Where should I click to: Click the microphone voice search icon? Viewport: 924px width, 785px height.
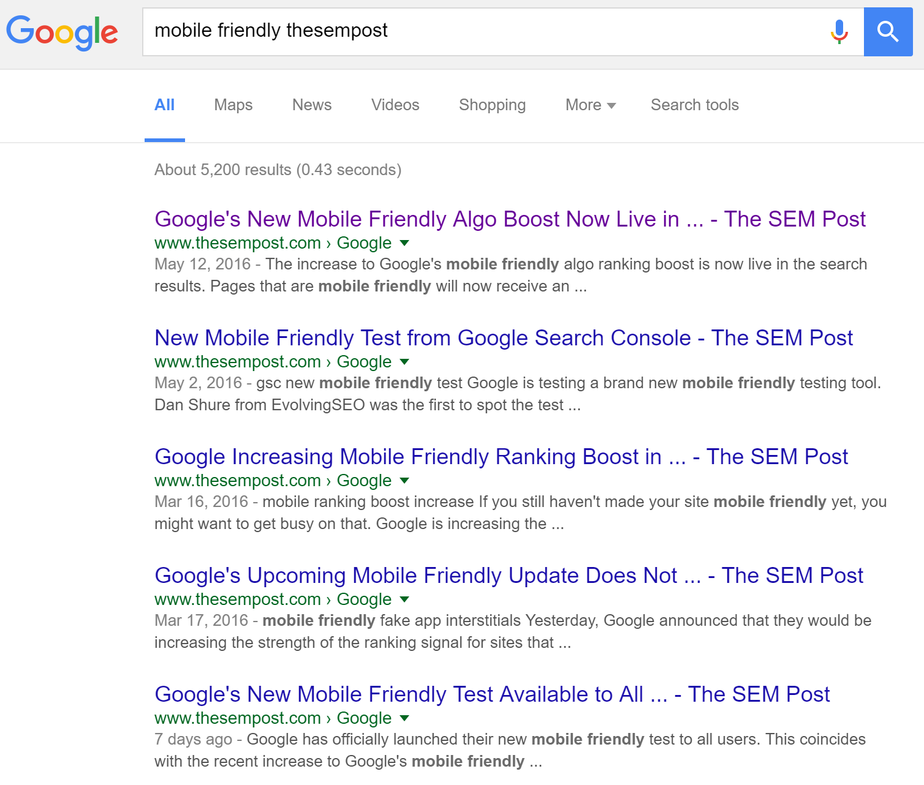point(839,31)
